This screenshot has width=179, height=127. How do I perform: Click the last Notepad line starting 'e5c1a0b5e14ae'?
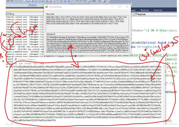35,120
